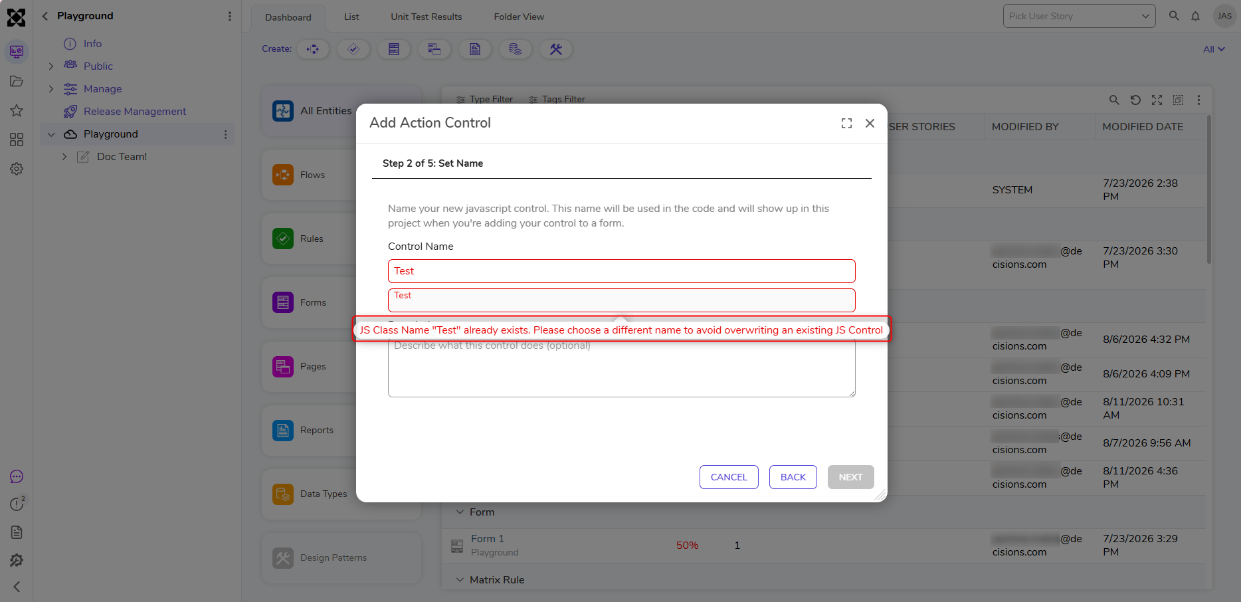Image resolution: width=1241 pixels, height=602 pixels.
Task: Click the Cancel button
Action: pos(729,477)
